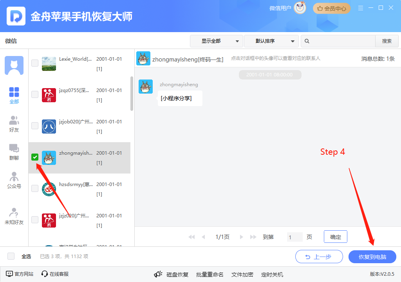Click the [小程序分享] message bubble

180,98
